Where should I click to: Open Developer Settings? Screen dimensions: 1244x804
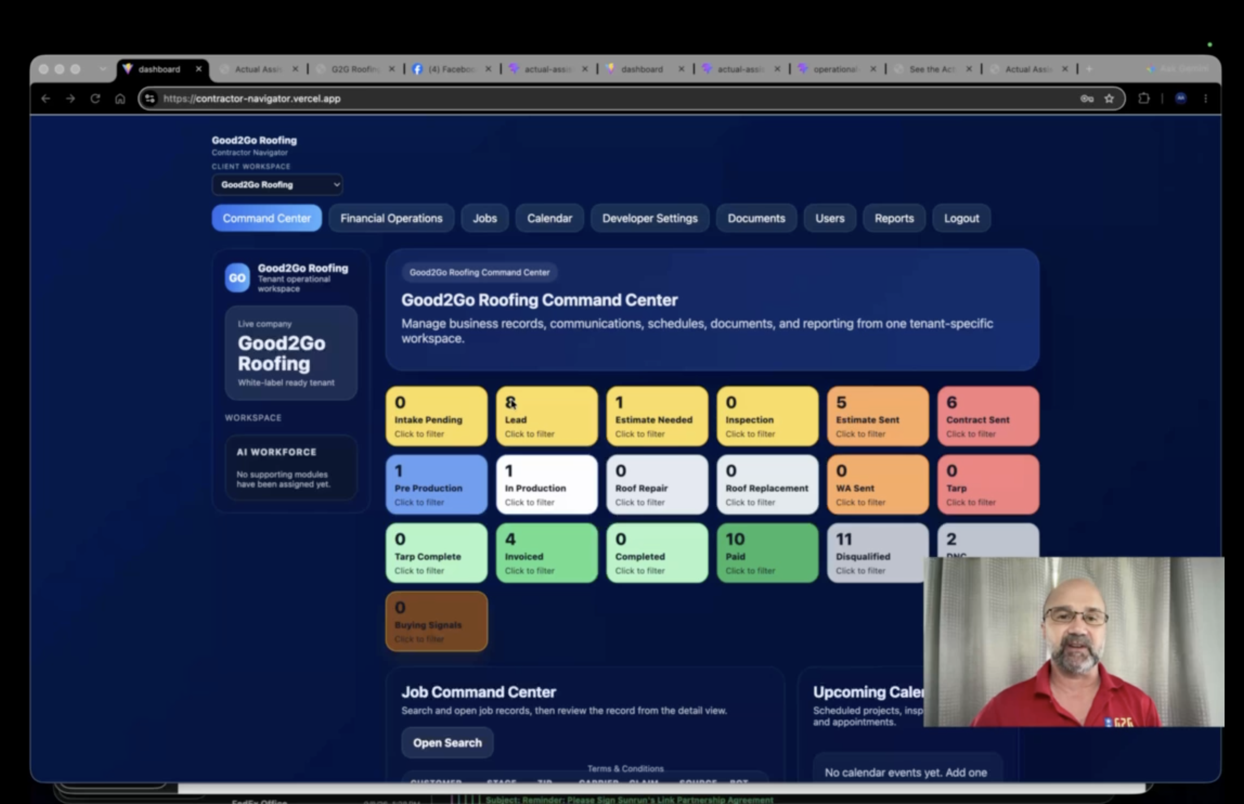coord(650,218)
